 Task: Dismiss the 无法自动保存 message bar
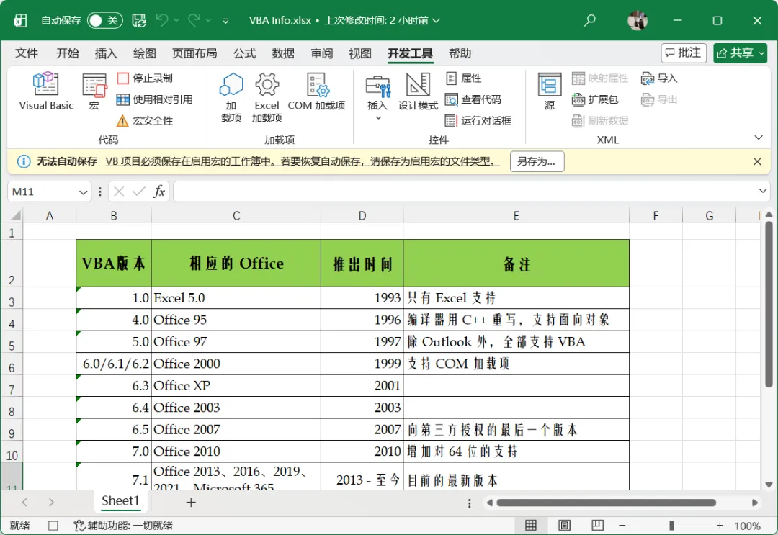757,161
